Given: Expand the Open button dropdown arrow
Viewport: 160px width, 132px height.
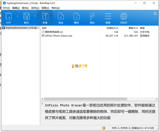Looking at the screenshot, I should [17, 16].
